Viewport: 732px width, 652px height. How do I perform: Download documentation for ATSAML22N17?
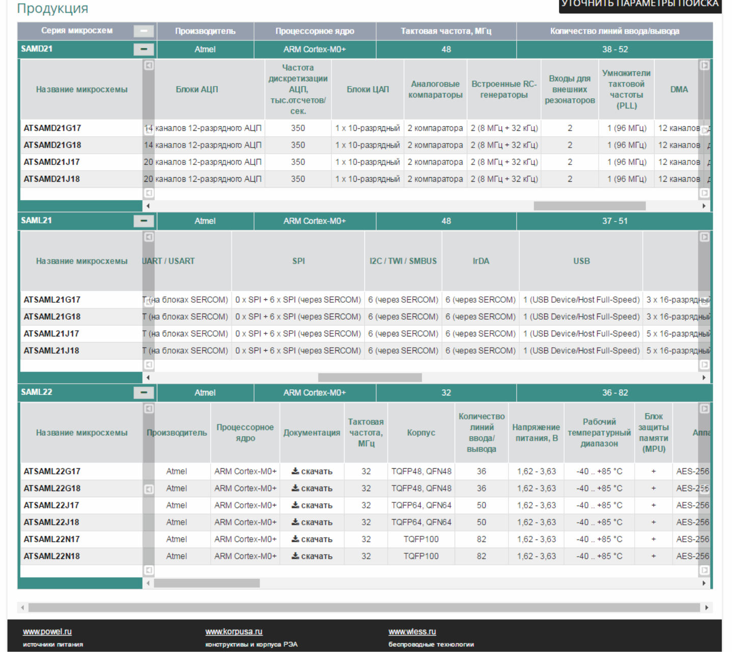tap(312, 539)
